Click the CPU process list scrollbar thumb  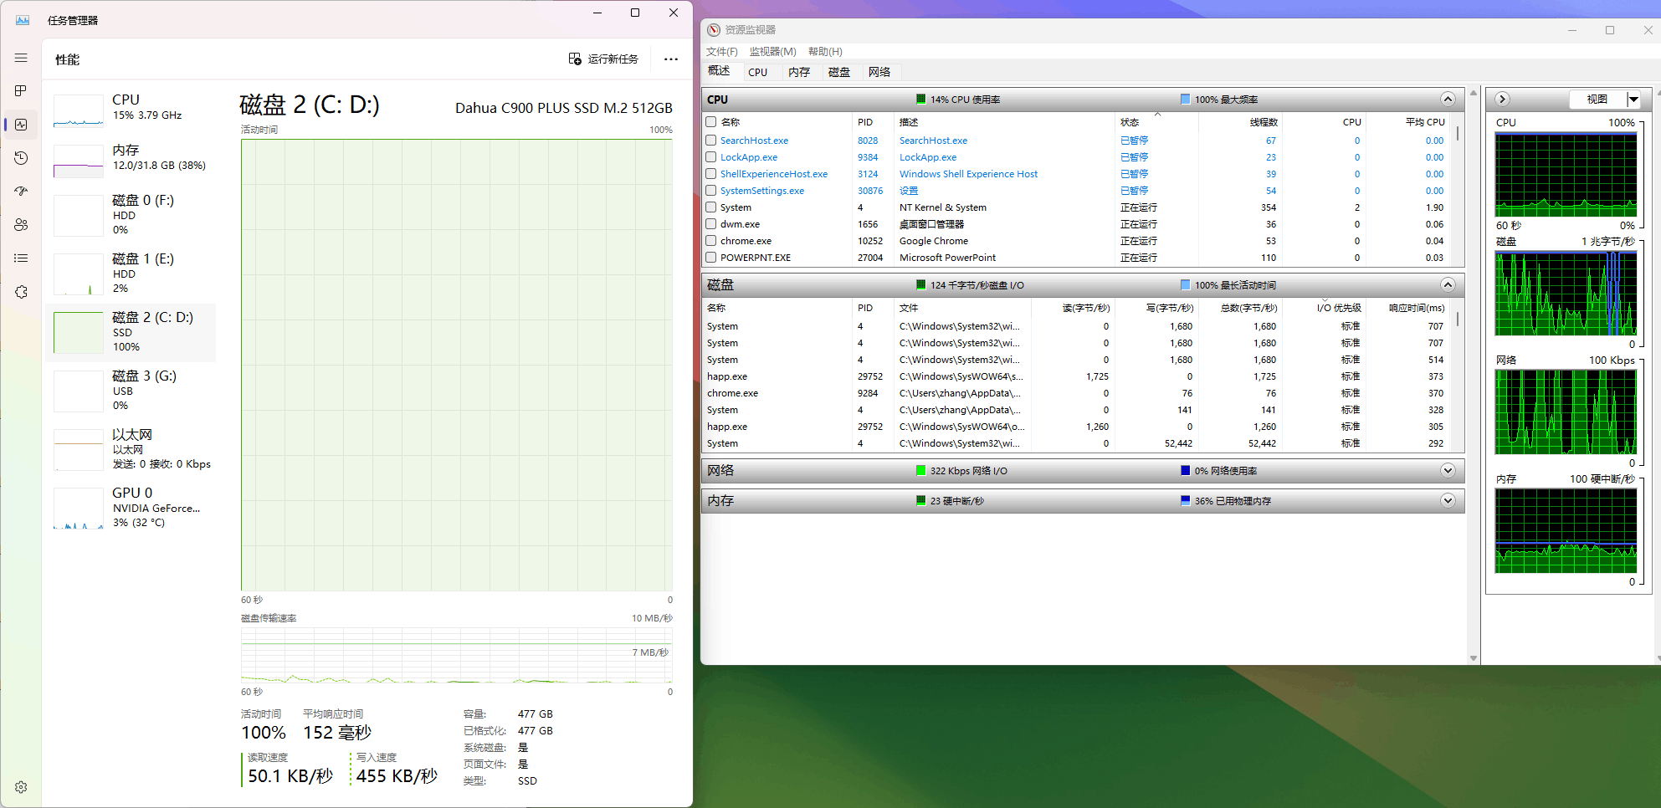(1458, 133)
